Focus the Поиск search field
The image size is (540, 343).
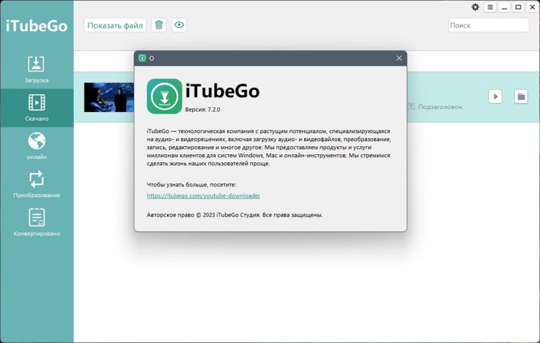pyautogui.click(x=489, y=25)
